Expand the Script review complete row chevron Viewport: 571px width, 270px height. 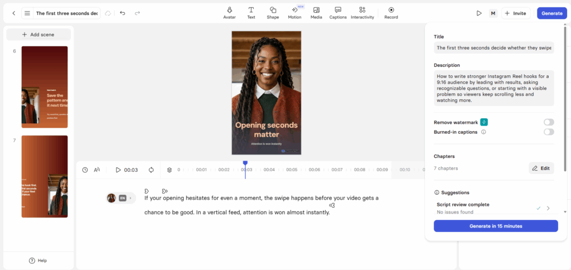point(548,208)
